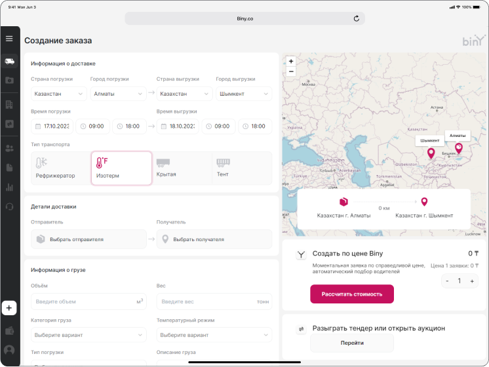489x367 pixels.
Task: Open the user profile icon in sidebar
Action: [x=9, y=350]
